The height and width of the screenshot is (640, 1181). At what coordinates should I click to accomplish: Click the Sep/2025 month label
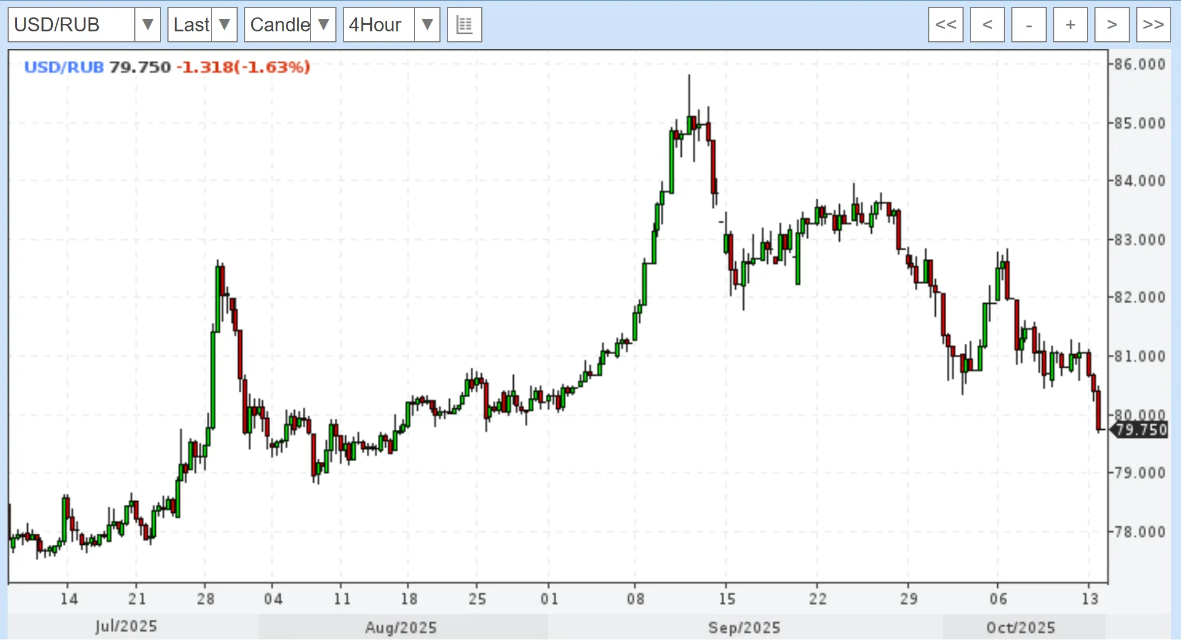pos(744,628)
